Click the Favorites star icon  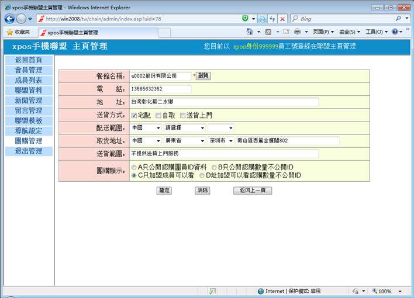click(x=10, y=32)
